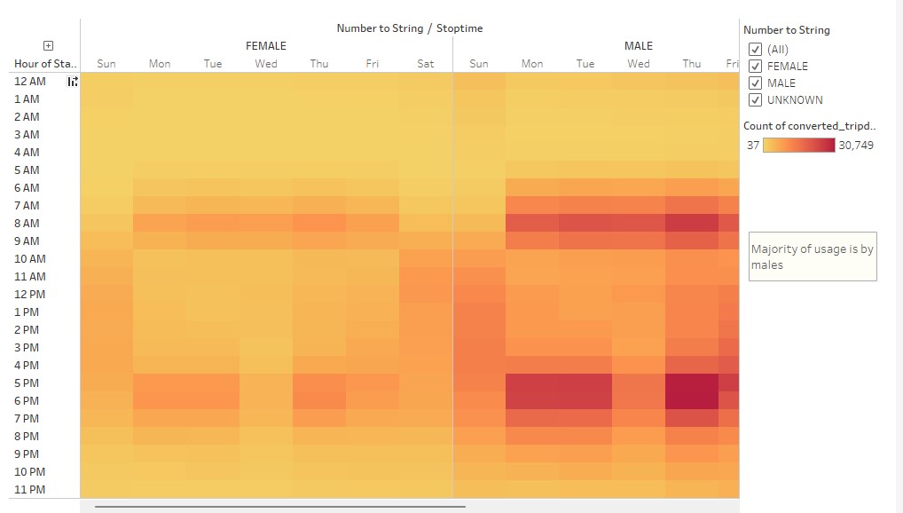
Task: Click the Number to String / Stoptime title
Action: (410, 28)
